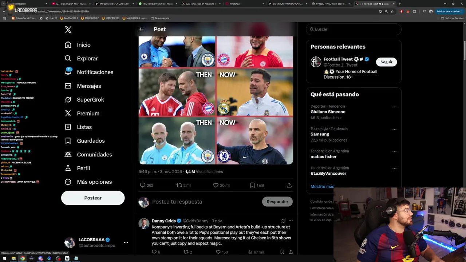This screenshot has width=466, height=262.
Task: Click the X logo home icon
Action: point(68,30)
